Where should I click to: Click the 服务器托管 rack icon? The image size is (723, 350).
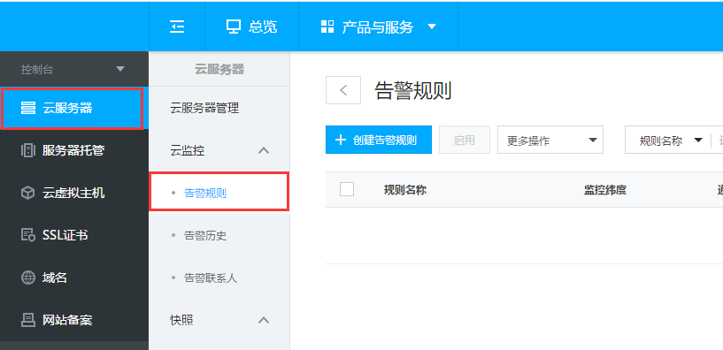coord(28,150)
